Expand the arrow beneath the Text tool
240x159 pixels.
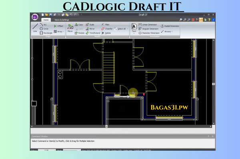134,33
